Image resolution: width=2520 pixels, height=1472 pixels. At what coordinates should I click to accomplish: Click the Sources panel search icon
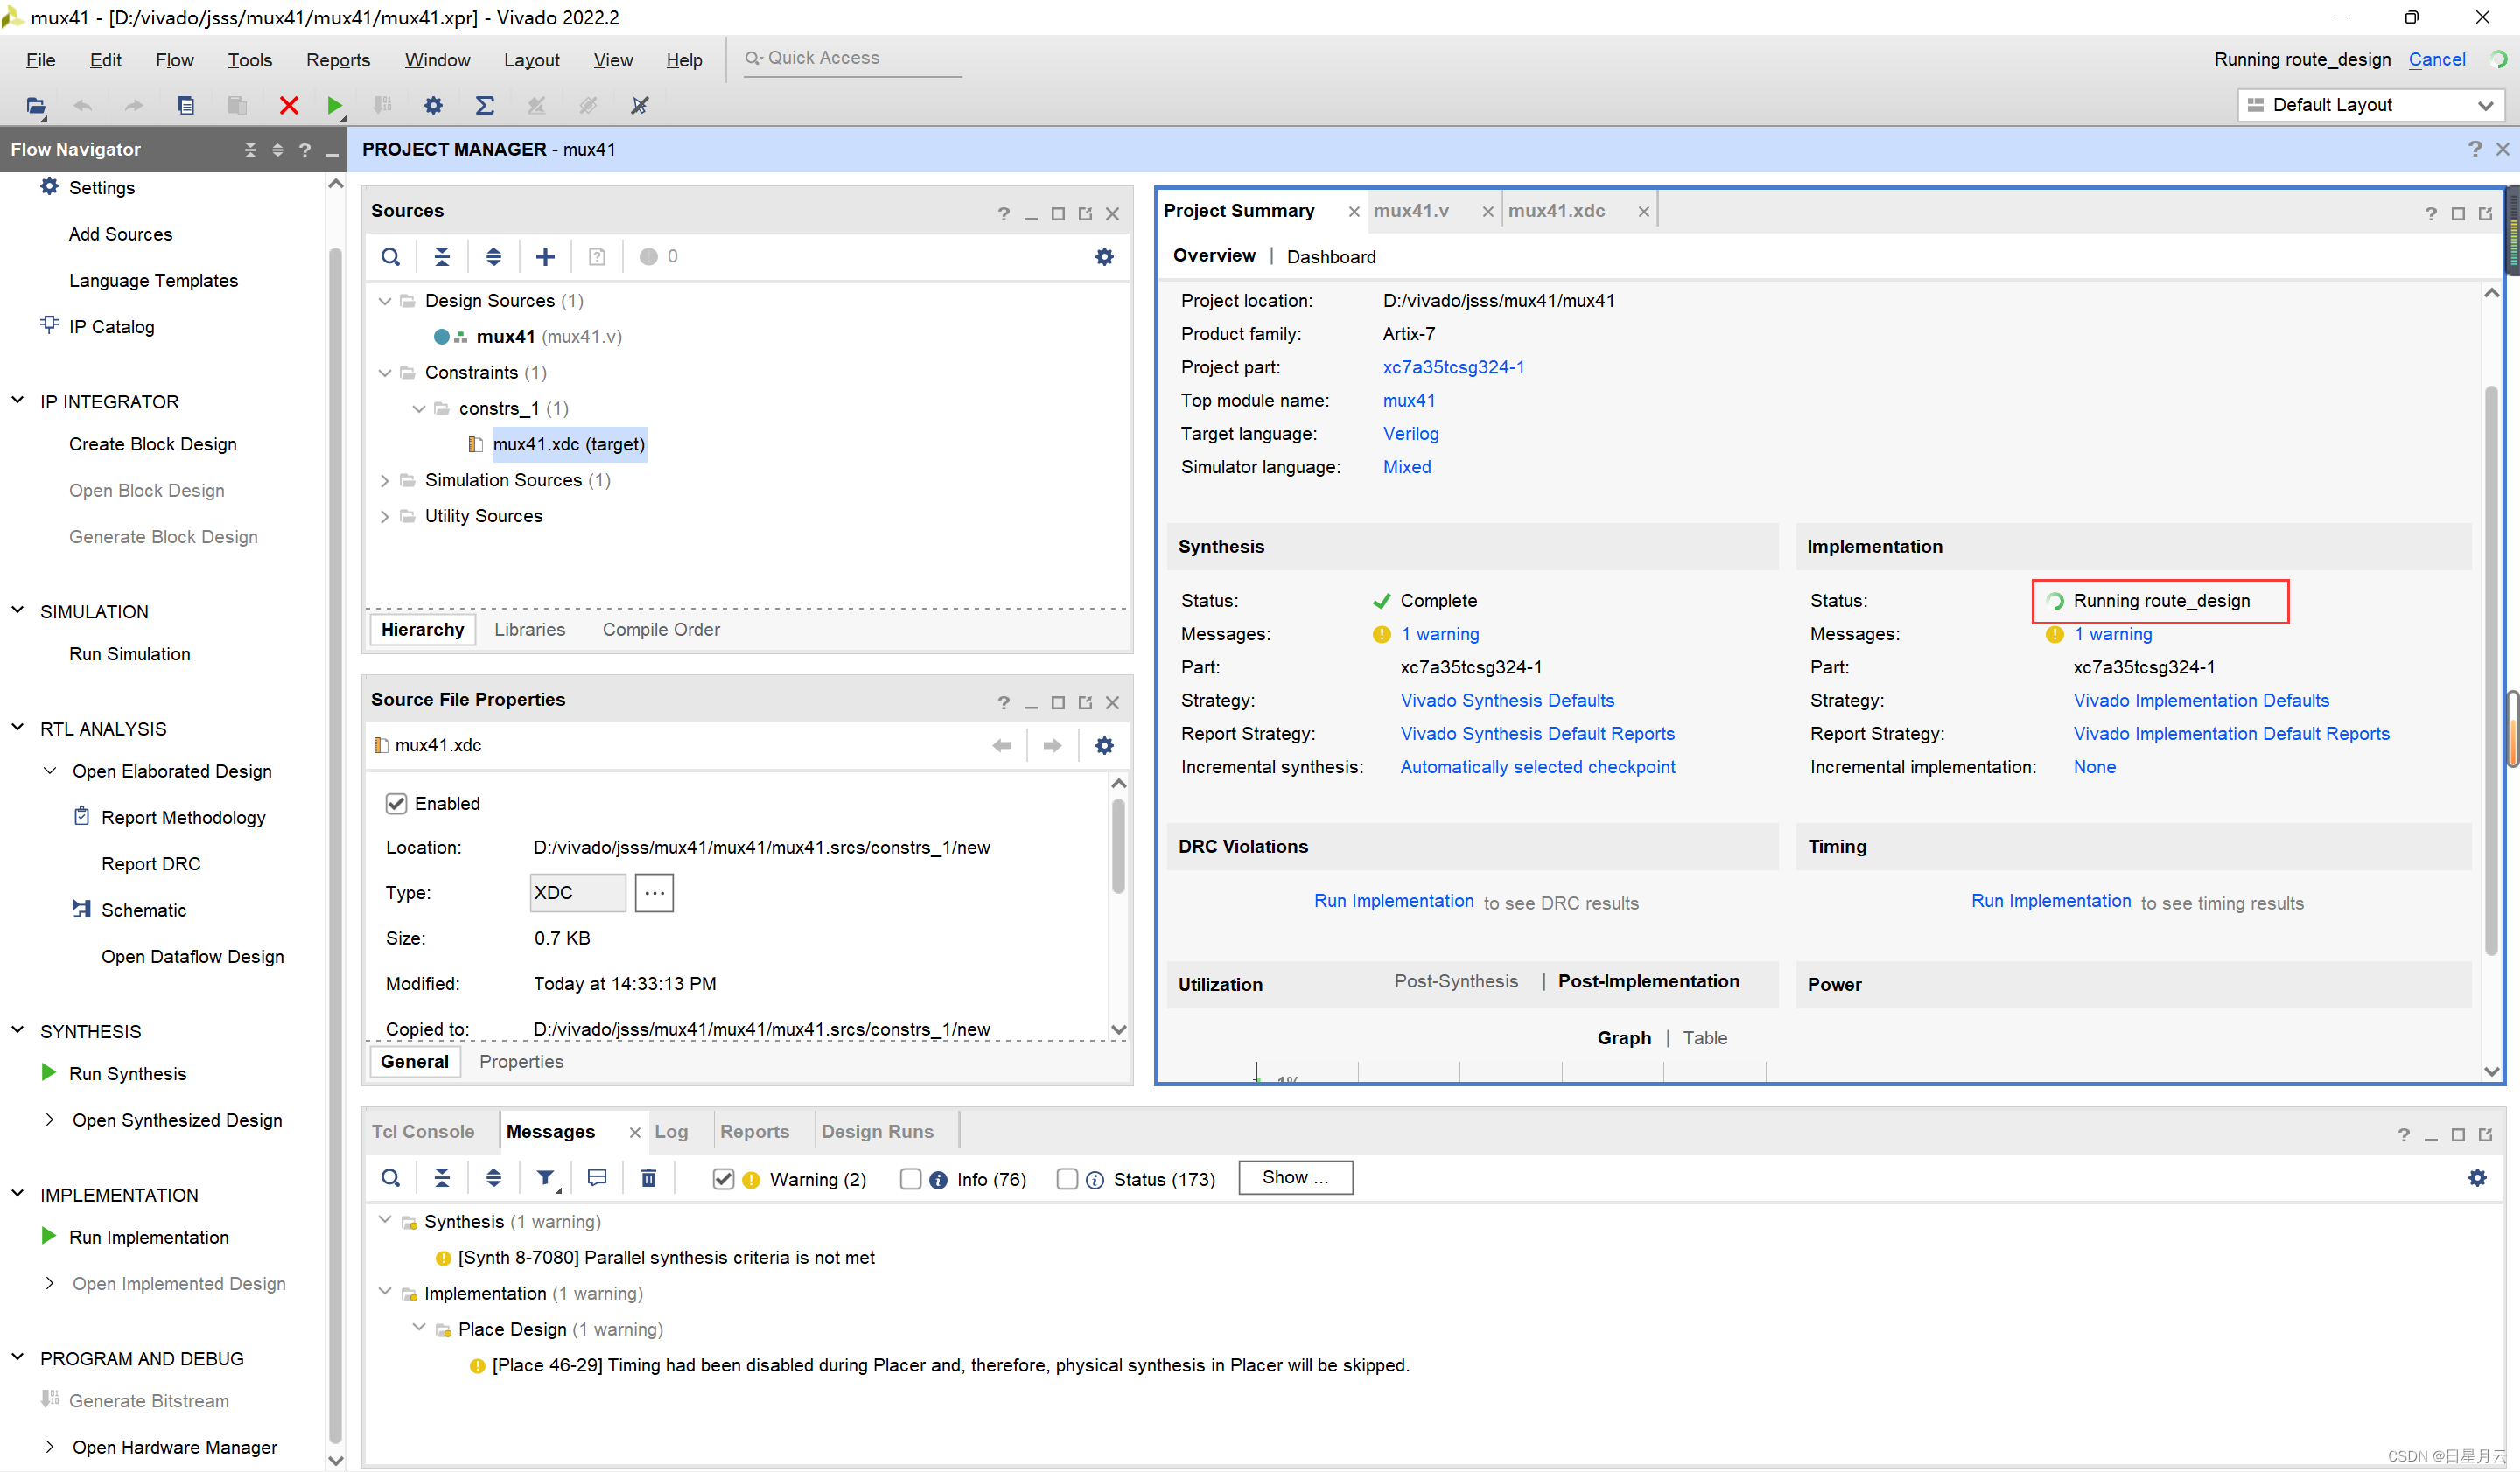pyautogui.click(x=391, y=257)
